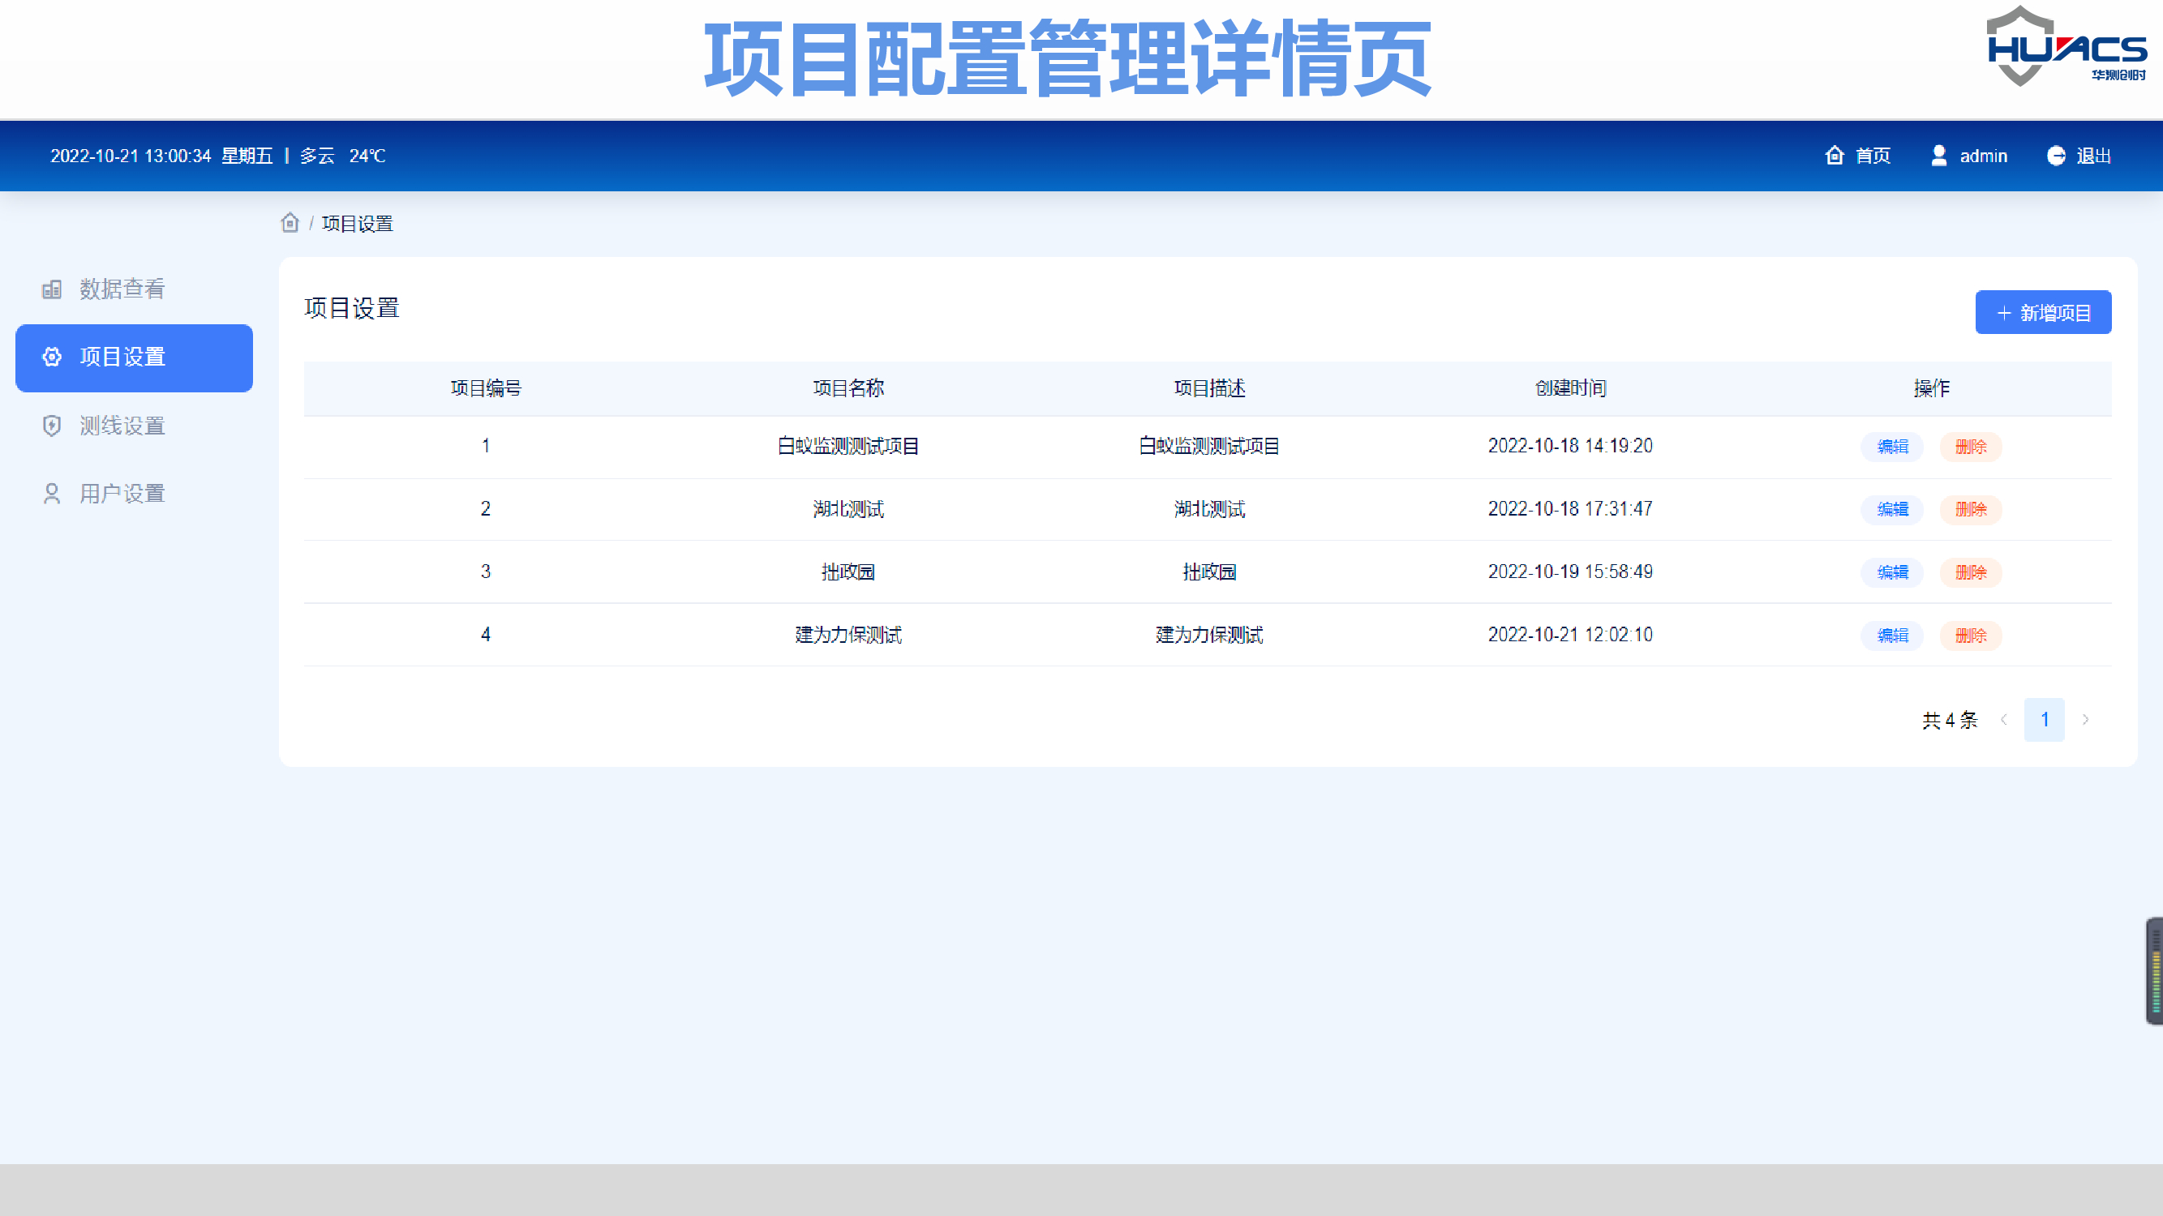Click the 退出 logout icon
Image resolution: width=2163 pixels, height=1216 pixels.
(2057, 156)
